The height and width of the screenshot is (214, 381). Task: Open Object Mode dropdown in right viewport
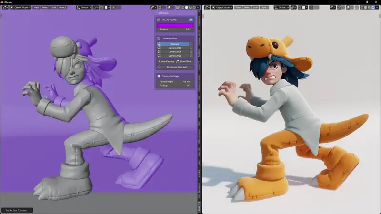(x=222, y=7)
